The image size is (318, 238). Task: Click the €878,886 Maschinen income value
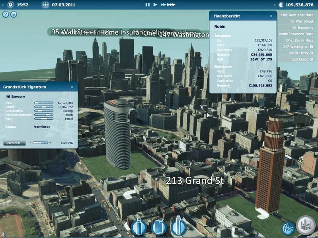click(x=265, y=76)
